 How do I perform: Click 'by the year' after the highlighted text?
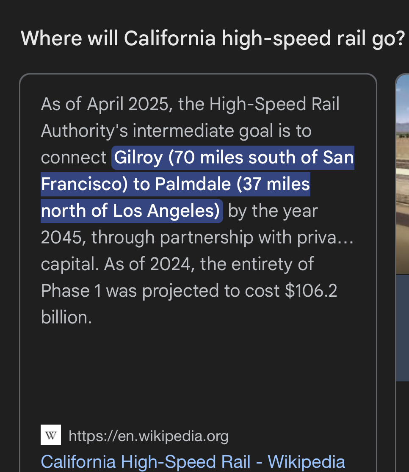(x=273, y=211)
